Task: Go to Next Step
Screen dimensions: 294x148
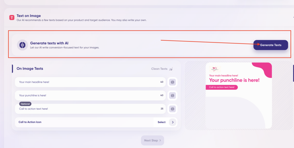Action: [152, 140]
